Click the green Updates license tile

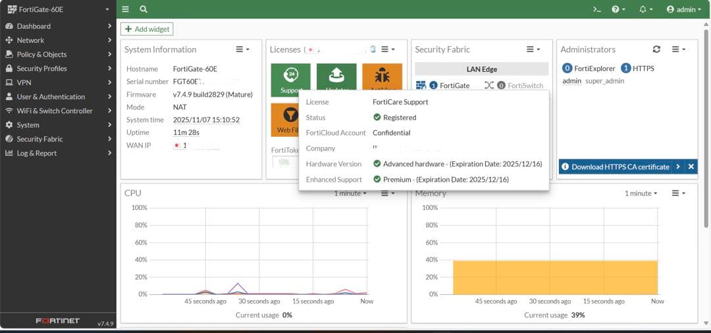(336, 76)
